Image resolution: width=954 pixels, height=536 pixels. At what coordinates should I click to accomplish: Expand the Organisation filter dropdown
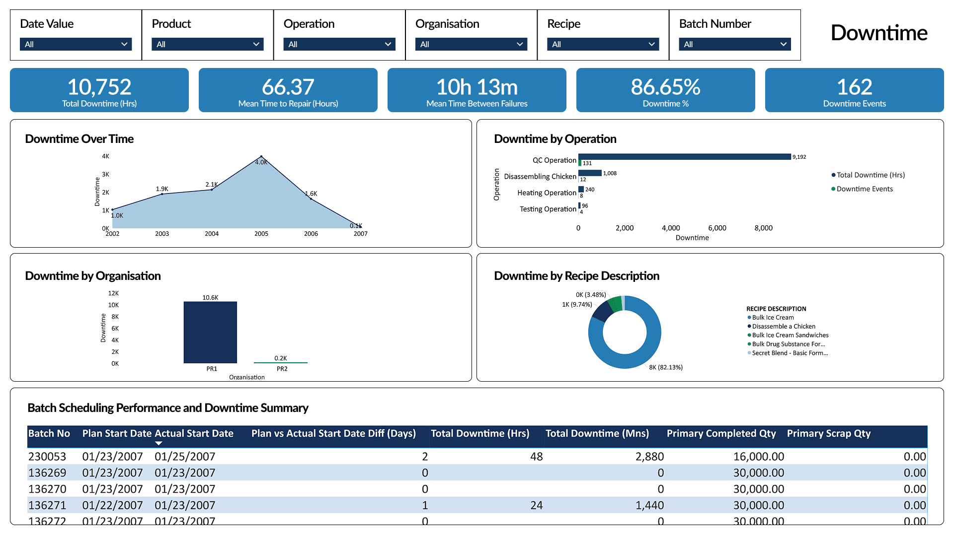point(471,44)
